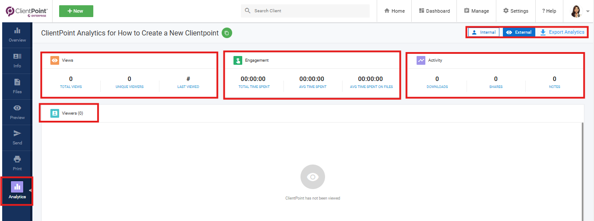Click the ClientPoint Enterprise logo
This screenshot has width=594, height=221.
(27, 11)
